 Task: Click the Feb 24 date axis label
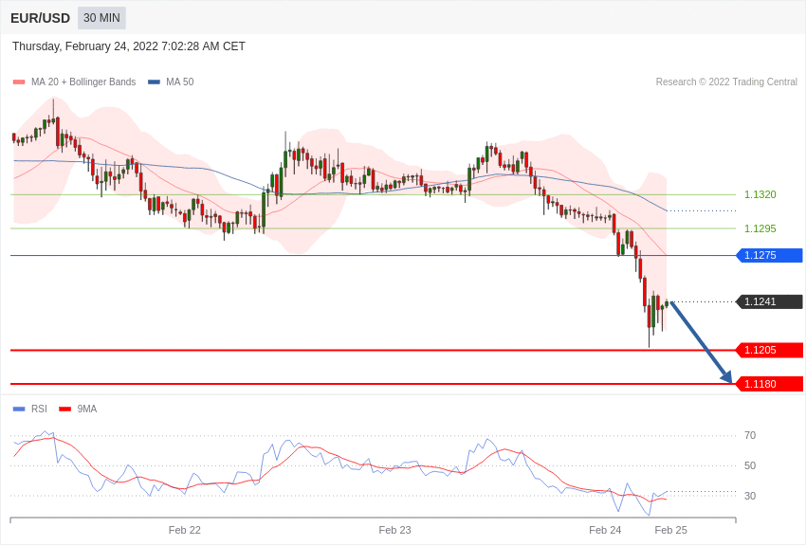coord(605,530)
